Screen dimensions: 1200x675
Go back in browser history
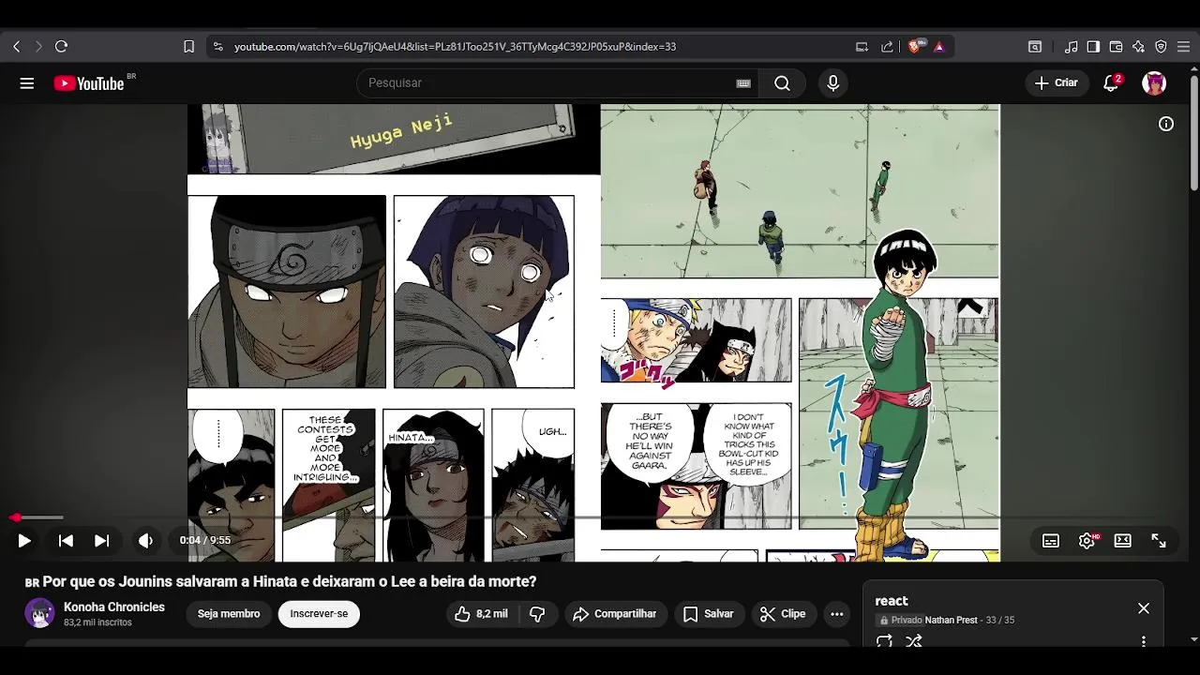16,46
